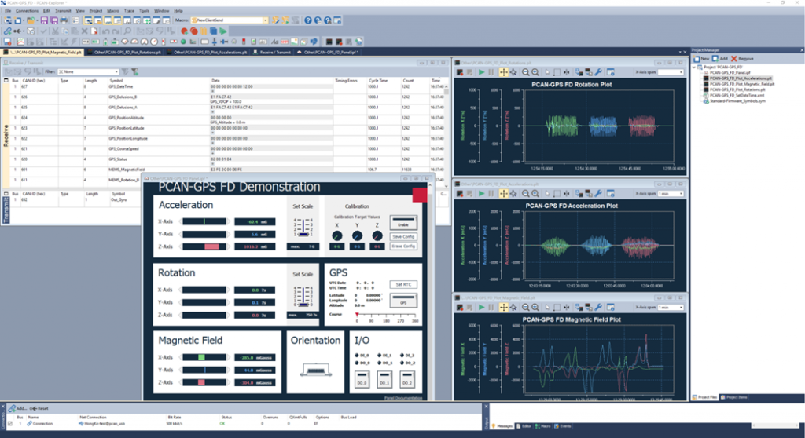This screenshot has height=438, width=805.
Task: Click Remove in Project Manager
Action: 742,58
